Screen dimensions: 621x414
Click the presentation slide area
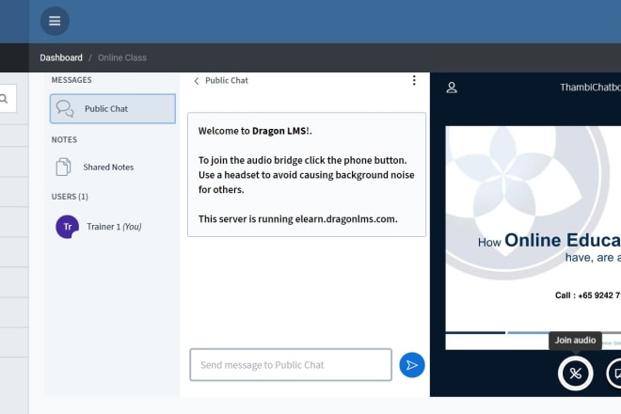(533, 238)
